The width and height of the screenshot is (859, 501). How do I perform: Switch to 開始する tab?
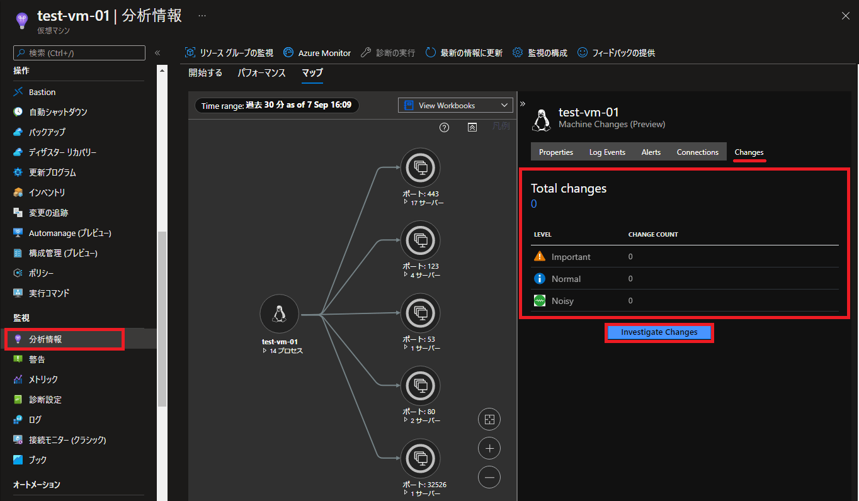pos(205,72)
